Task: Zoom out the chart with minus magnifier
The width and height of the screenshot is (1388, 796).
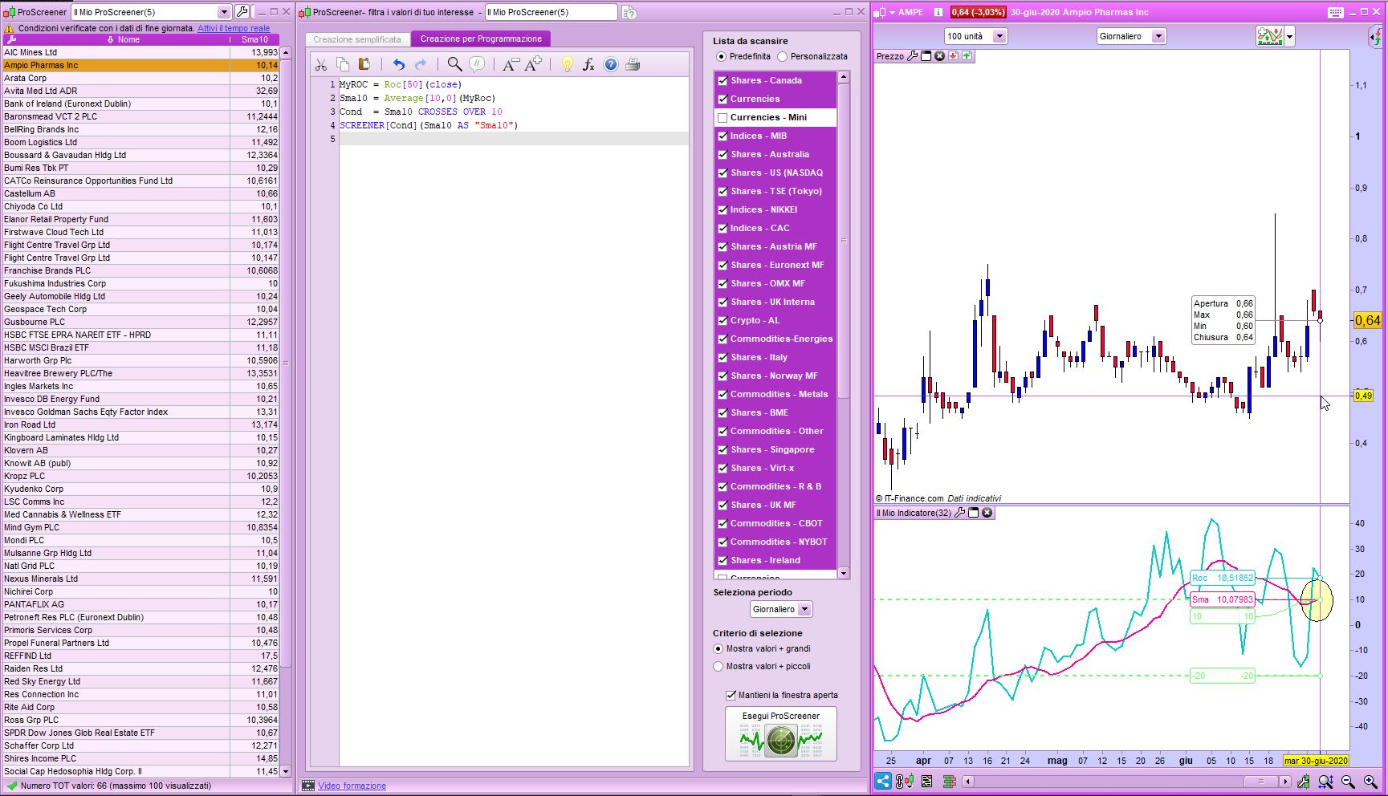Action: coord(1348,782)
